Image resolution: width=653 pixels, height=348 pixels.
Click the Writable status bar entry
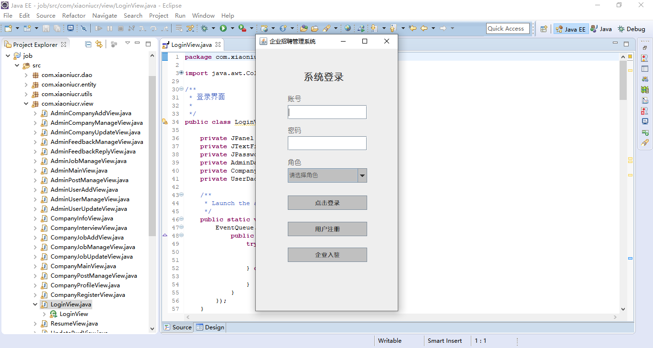pos(390,341)
